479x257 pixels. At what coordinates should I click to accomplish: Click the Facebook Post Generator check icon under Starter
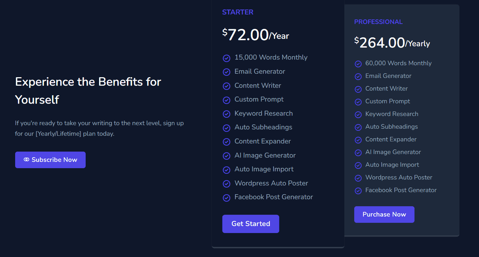(x=226, y=198)
